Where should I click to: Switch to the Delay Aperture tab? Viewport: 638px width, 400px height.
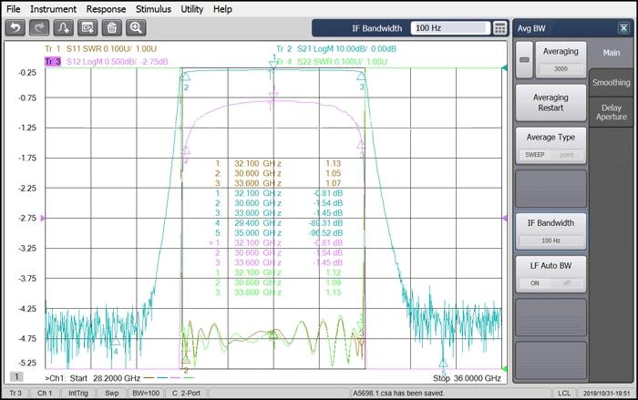(x=612, y=112)
